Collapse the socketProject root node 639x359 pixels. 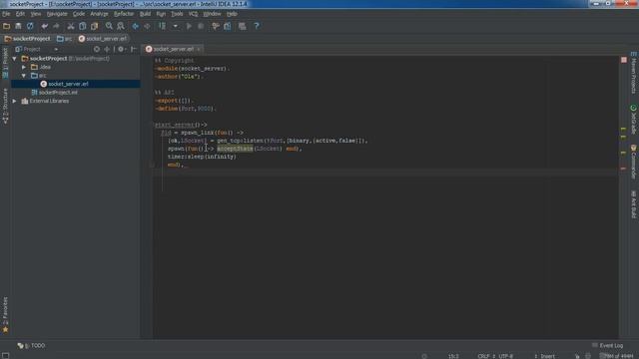(x=15, y=59)
